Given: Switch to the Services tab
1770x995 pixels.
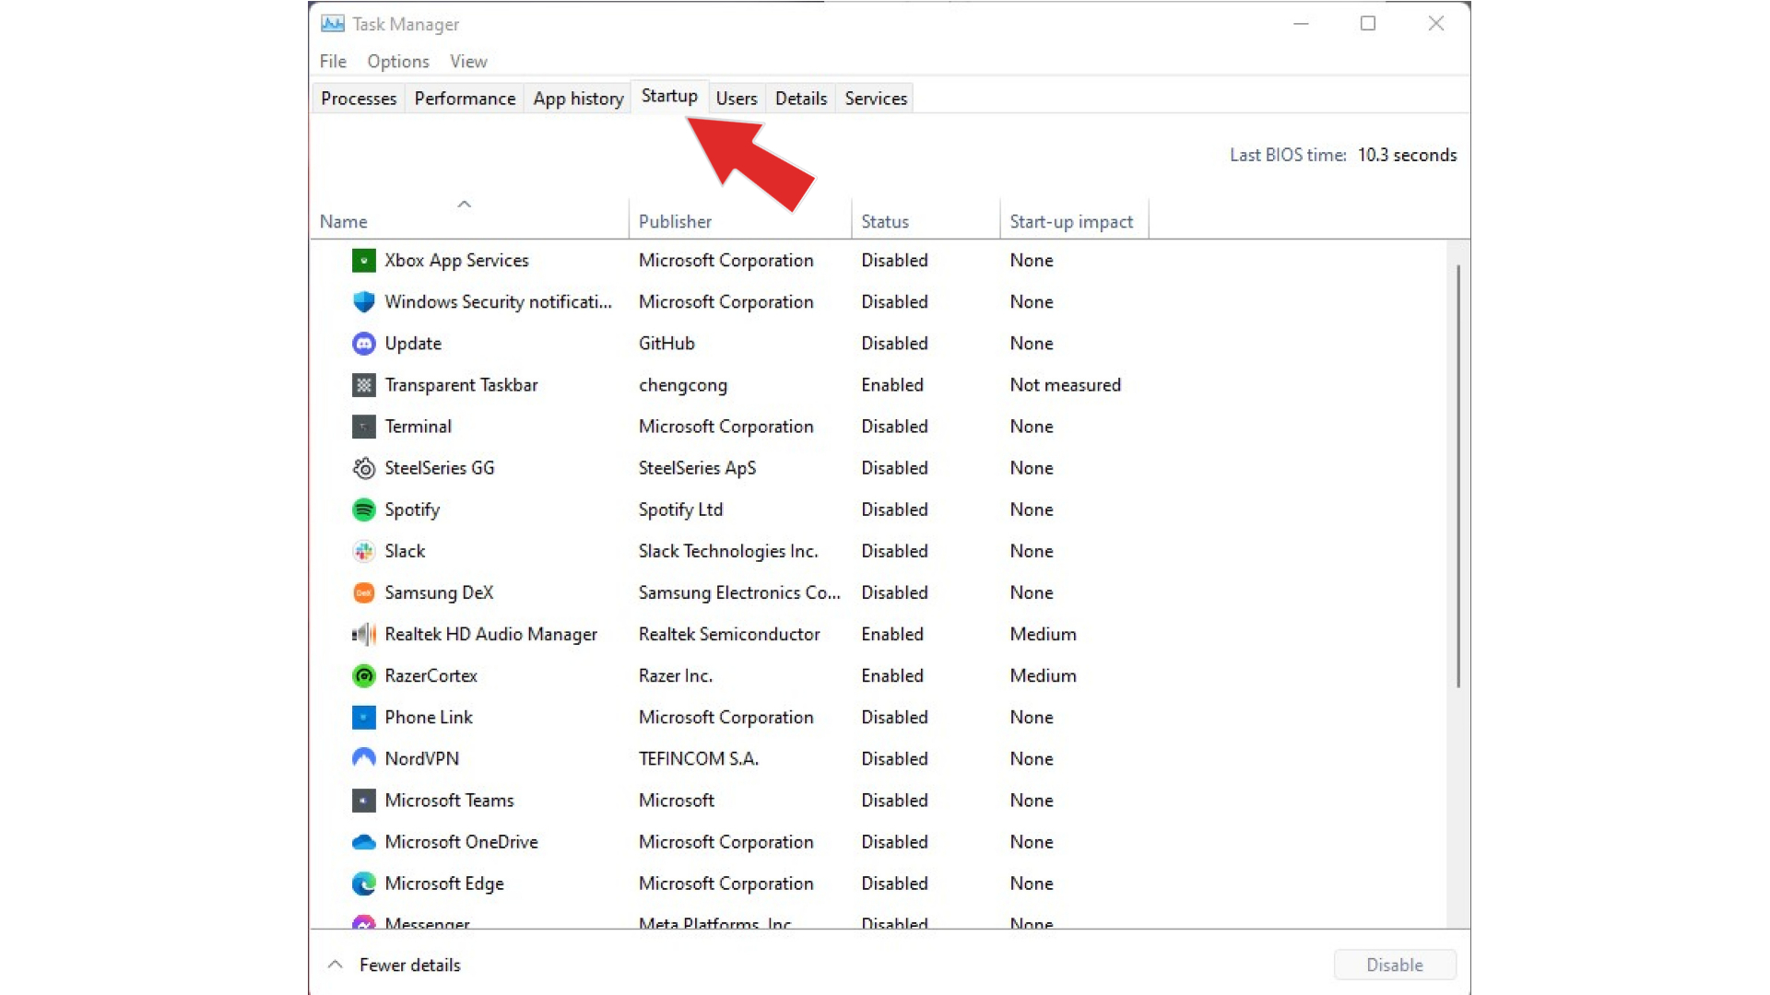Looking at the screenshot, I should pyautogui.click(x=876, y=99).
